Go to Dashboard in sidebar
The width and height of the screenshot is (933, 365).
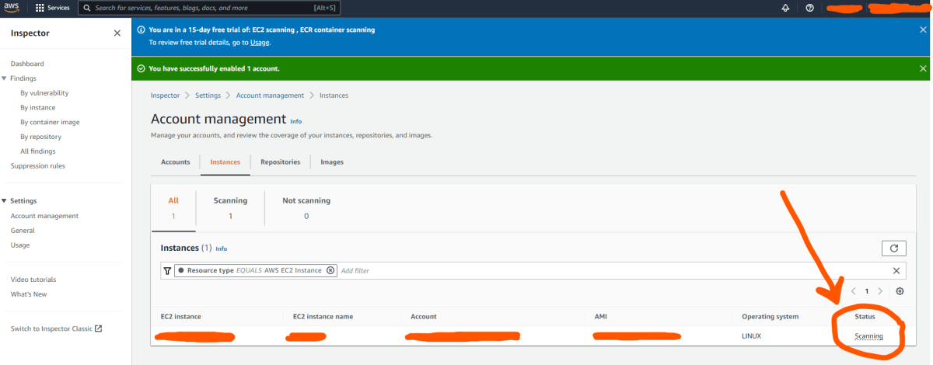[x=27, y=64]
